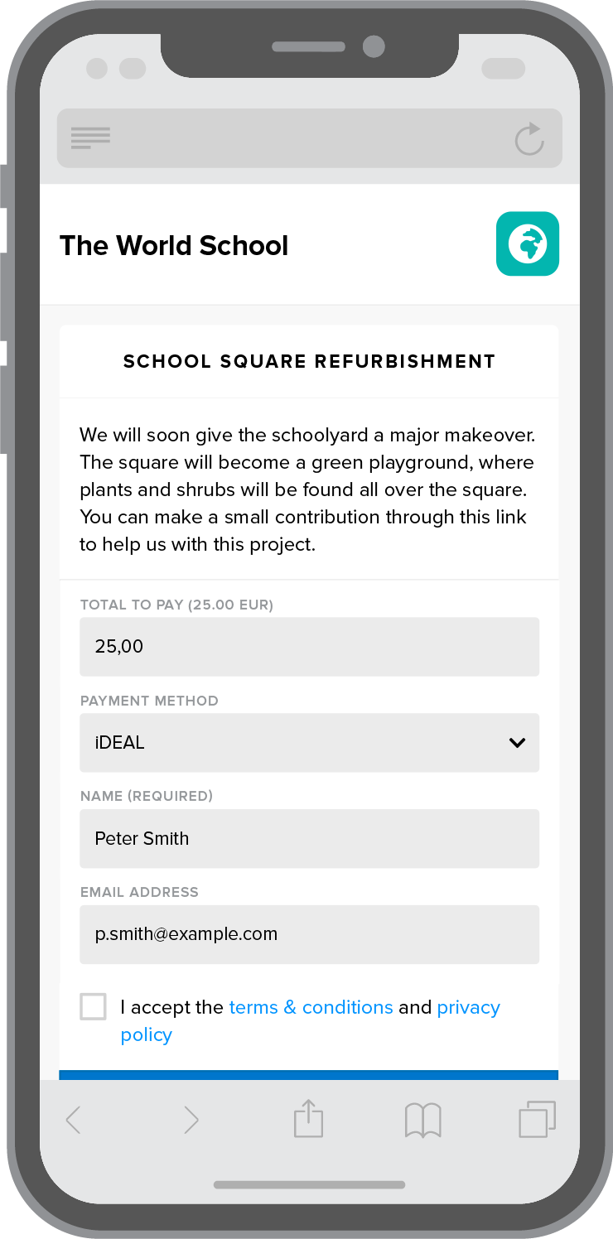Image resolution: width=613 pixels, height=1239 pixels.
Task: Tap the browser address bar
Action: coord(309,138)
